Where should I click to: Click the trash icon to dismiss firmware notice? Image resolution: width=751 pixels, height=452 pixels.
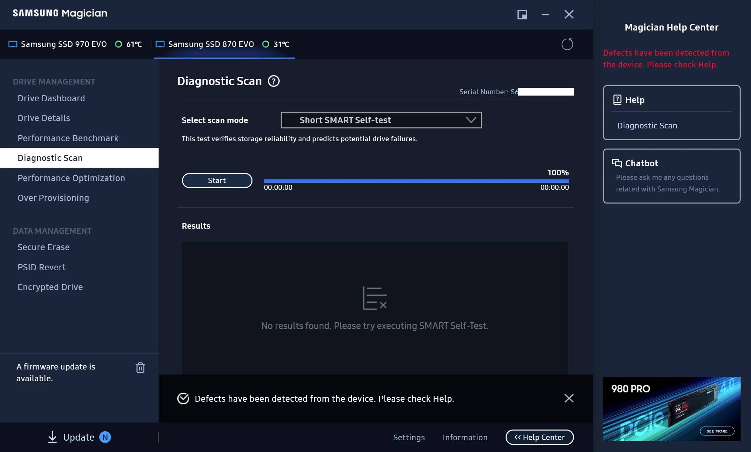coord(140,368)
